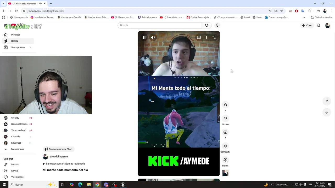This screenshot has height=188, width=335.
Task: Open the three-dot options on the Short
Action: tap(206, 37)
